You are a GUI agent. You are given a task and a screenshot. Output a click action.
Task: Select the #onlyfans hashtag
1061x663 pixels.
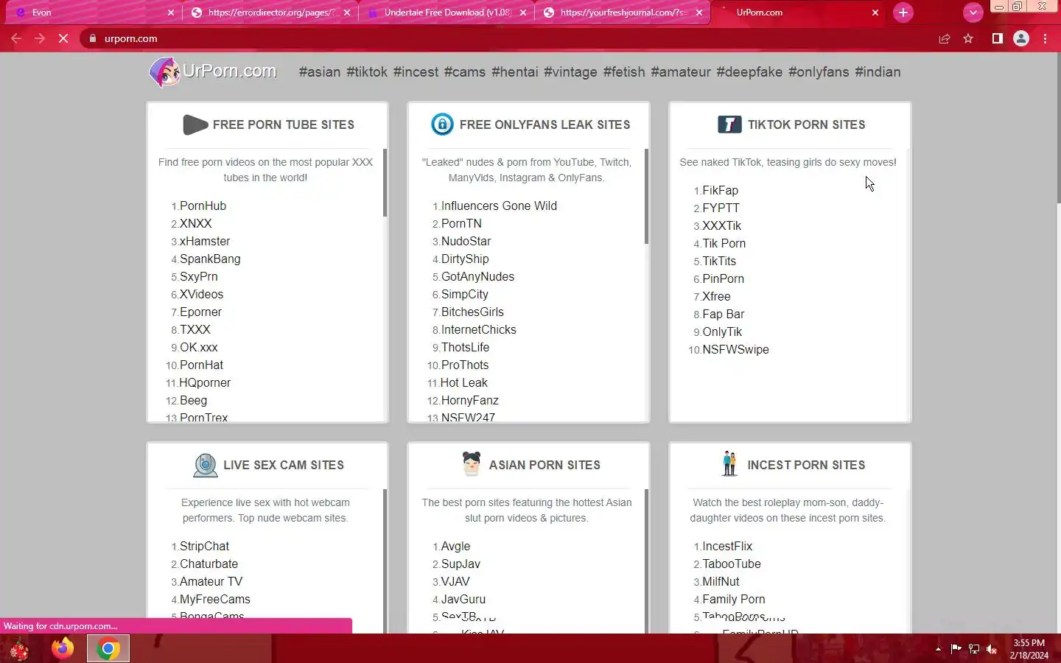point(819,72)
